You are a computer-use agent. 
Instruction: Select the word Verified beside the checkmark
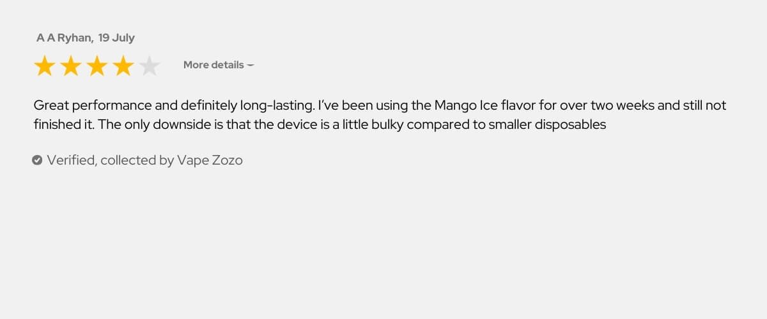click(x=72, y=160)
